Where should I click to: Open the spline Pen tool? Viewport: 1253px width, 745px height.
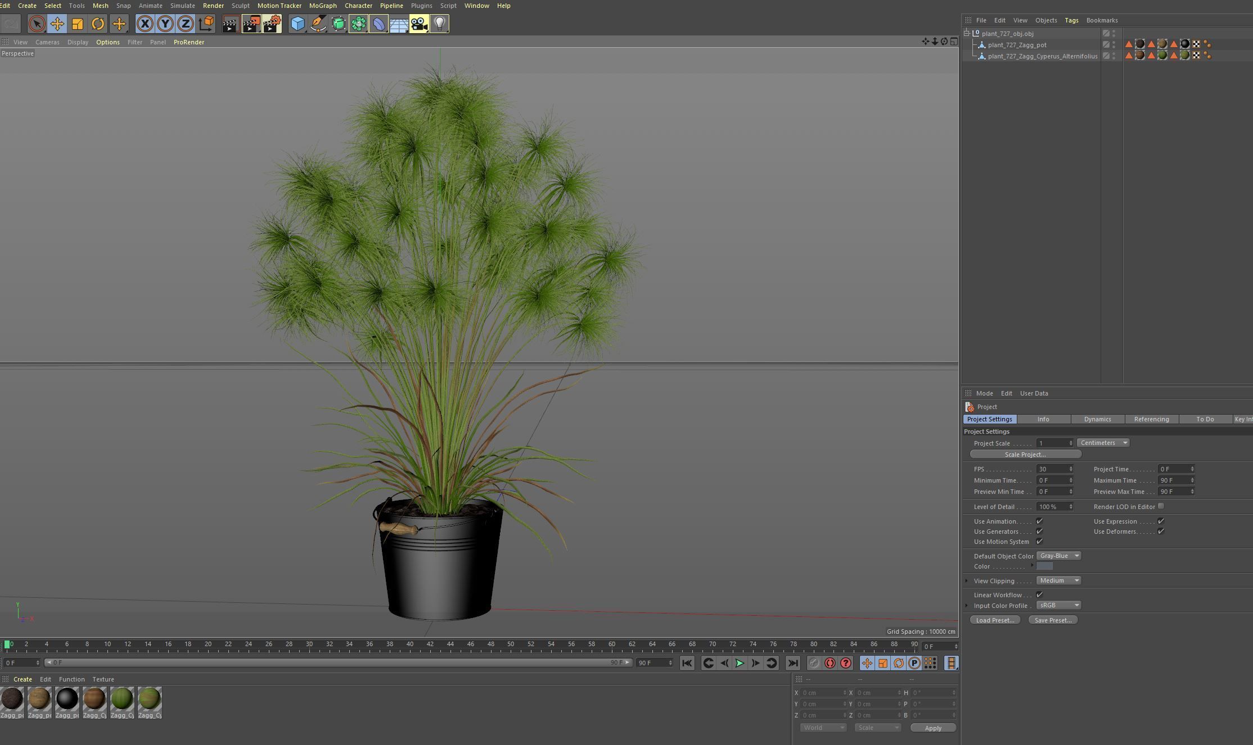pyautogui.click(x=318, y=24)
